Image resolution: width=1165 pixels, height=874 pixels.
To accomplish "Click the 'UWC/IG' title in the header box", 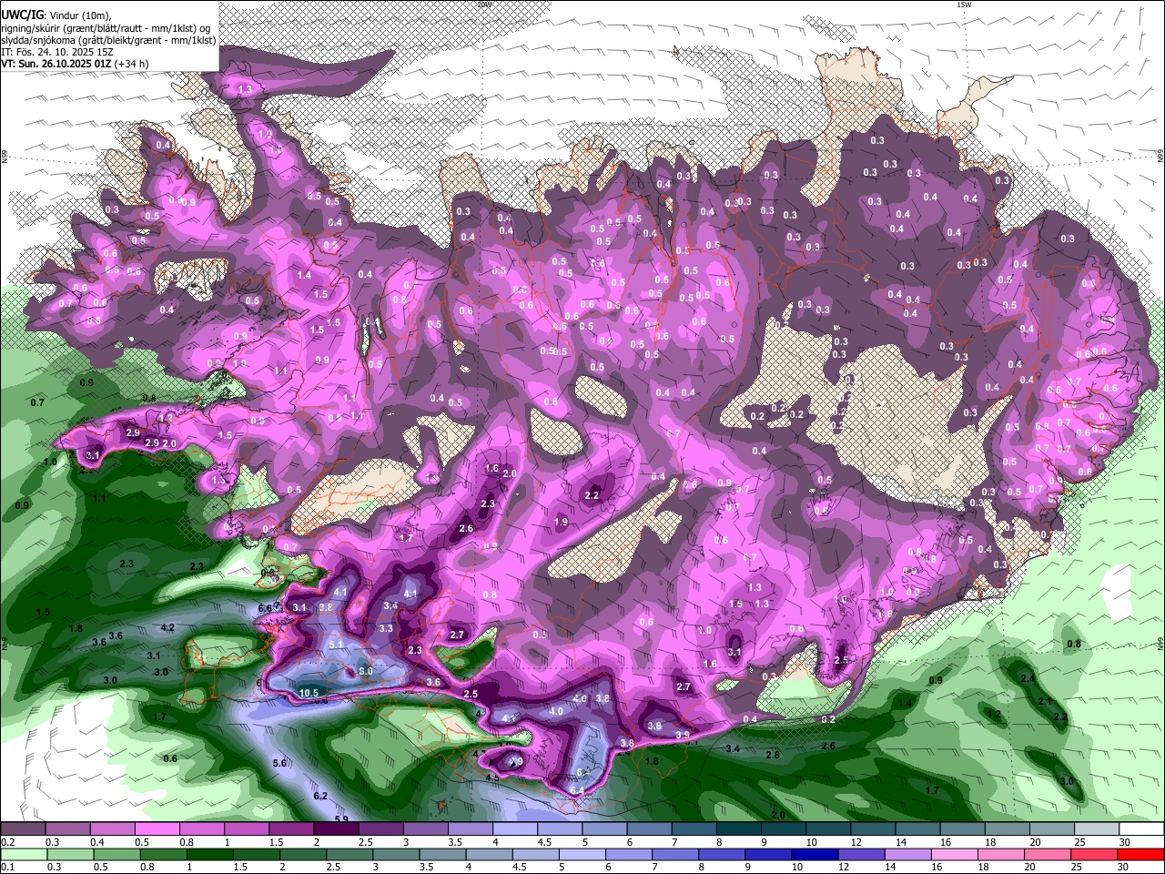I will (x=22, y=15).
